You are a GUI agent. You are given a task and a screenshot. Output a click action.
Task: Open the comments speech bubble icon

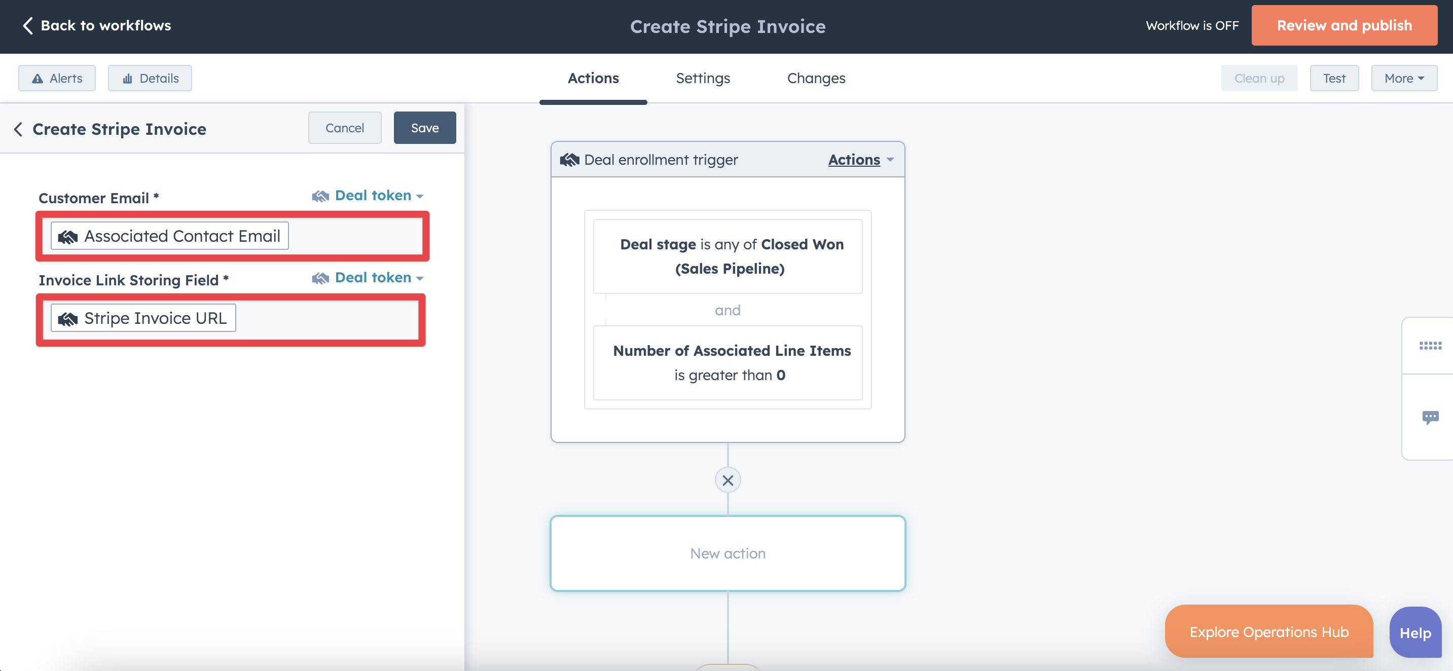pyautogui.click(x=1430, y=417)
